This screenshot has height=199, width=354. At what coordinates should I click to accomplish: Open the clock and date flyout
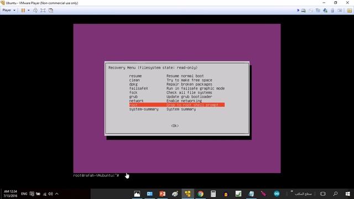10,193
